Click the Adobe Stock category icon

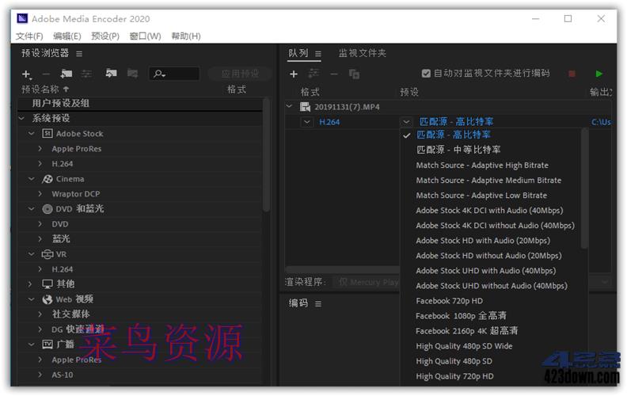tap(47, 134)
